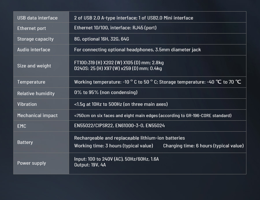Click the 8G, optional 16H, 32G, 64G text

tap(101, 39)
